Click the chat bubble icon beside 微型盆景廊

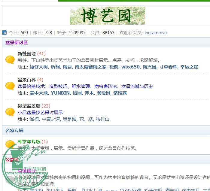(x=10, y=112)
